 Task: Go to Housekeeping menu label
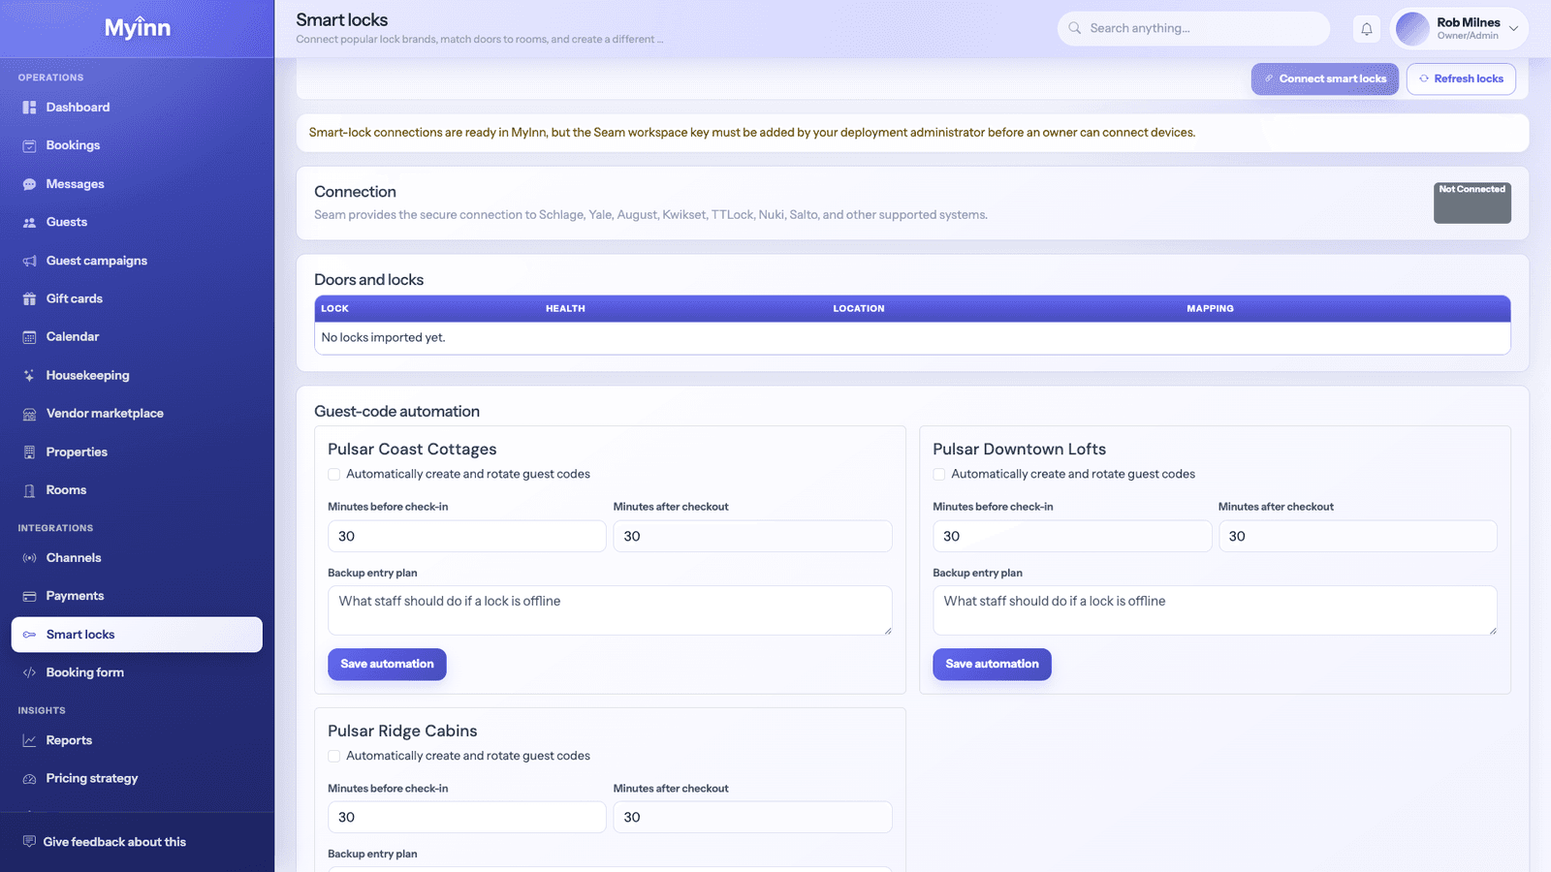(x=87, y=375)
